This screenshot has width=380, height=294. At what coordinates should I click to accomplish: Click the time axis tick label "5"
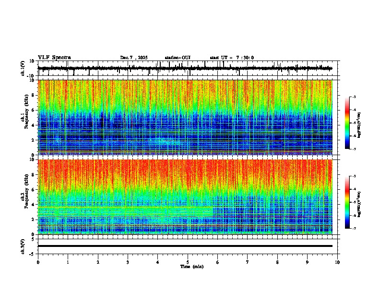[x=188, y=262]
